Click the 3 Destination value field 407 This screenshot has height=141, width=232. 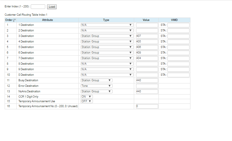tap(147, 36)
